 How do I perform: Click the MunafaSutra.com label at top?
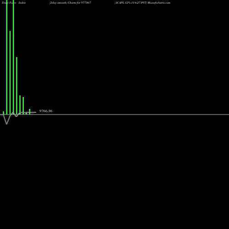coord(159,3)
